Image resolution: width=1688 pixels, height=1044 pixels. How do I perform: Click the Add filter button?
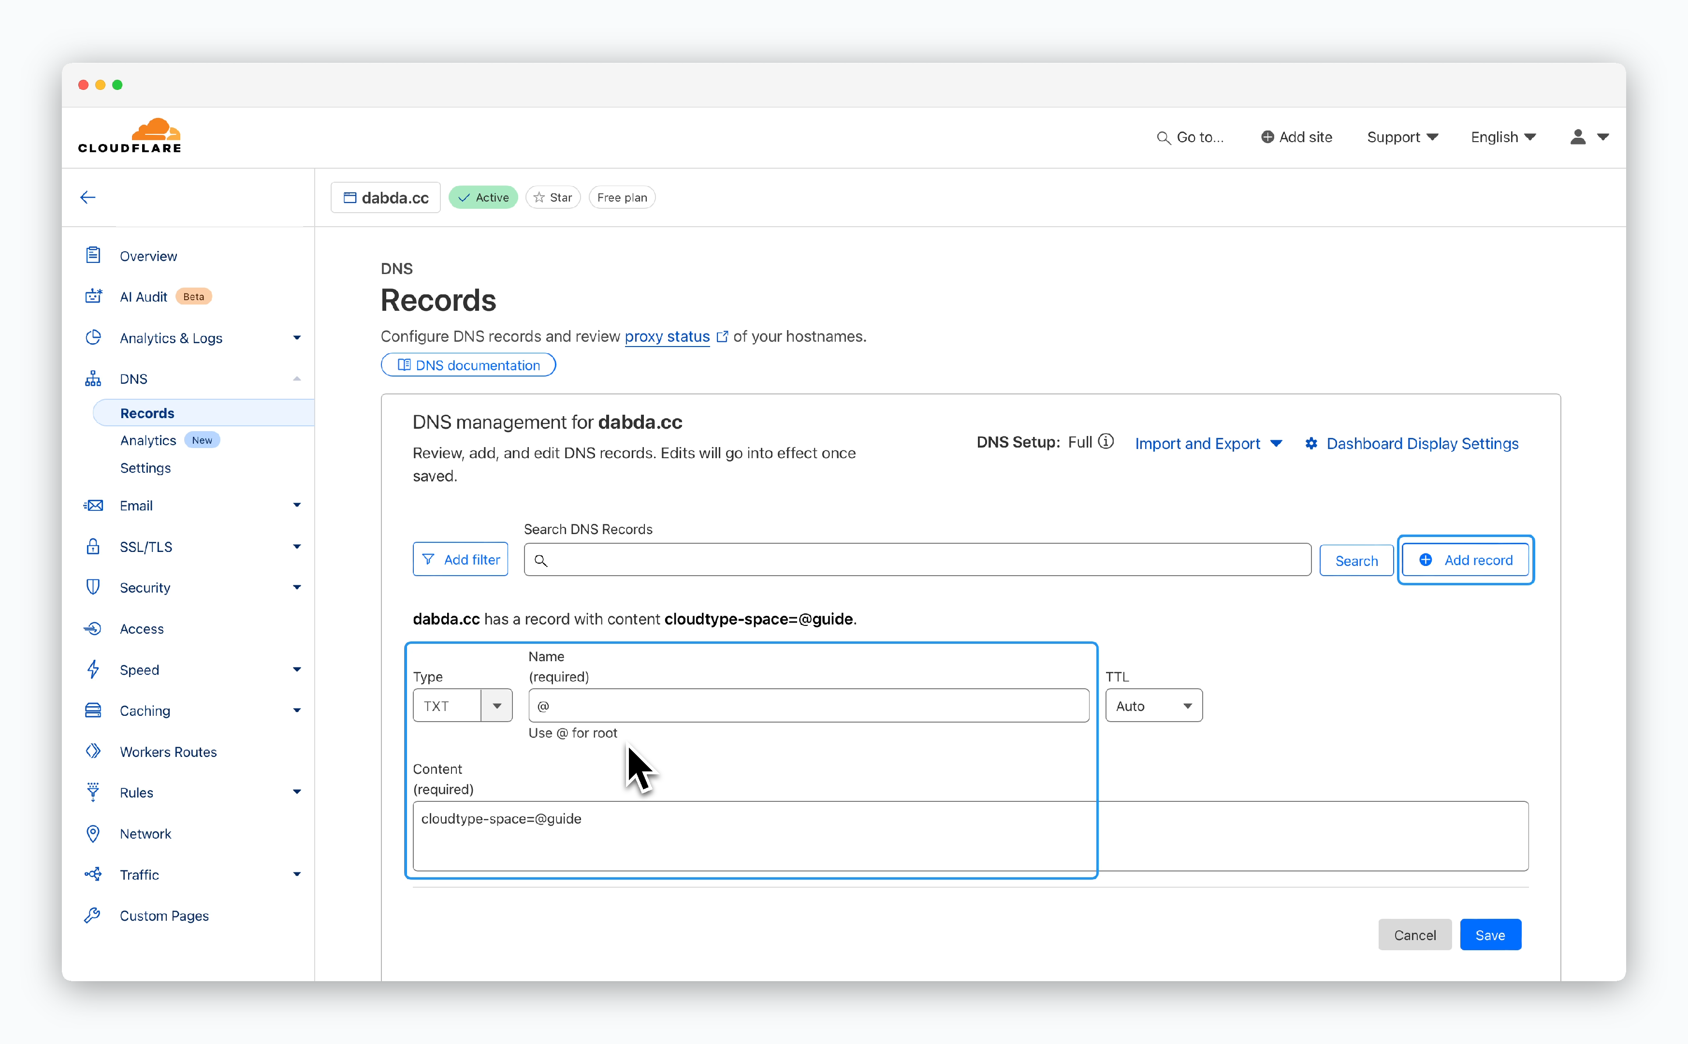(461, 559)
